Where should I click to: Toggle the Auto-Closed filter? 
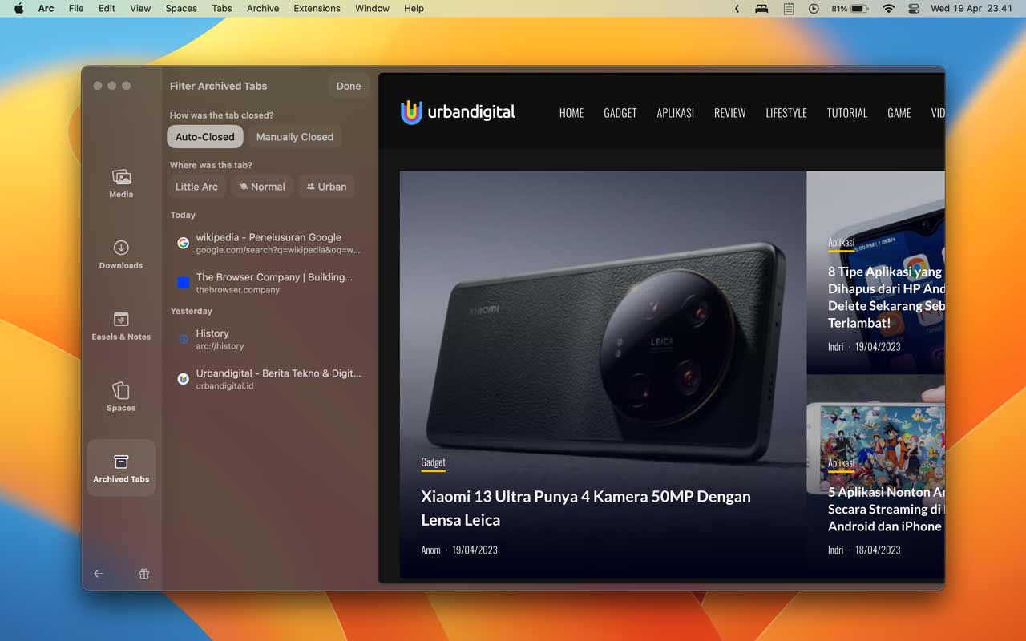point(205,137)
